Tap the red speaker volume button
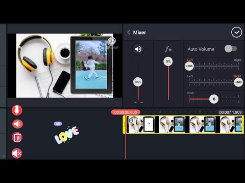This screenshot has width=245, height=183. (17, 124)
